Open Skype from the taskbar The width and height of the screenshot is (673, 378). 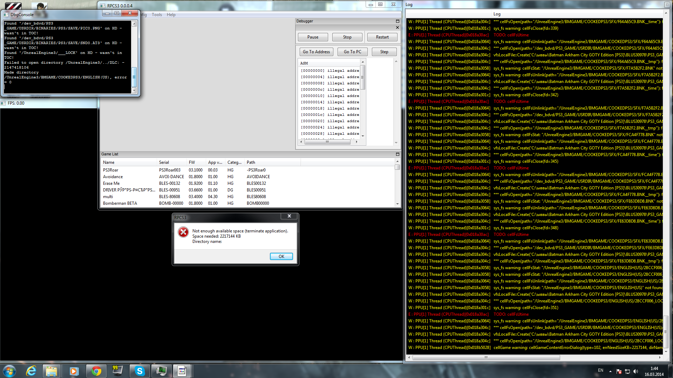(140, 371)
